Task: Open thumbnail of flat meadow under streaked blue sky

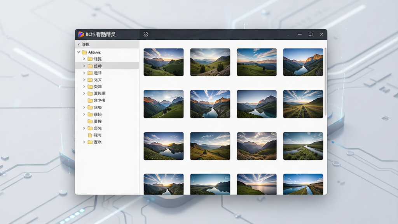Action: click(x=257, y=62)
